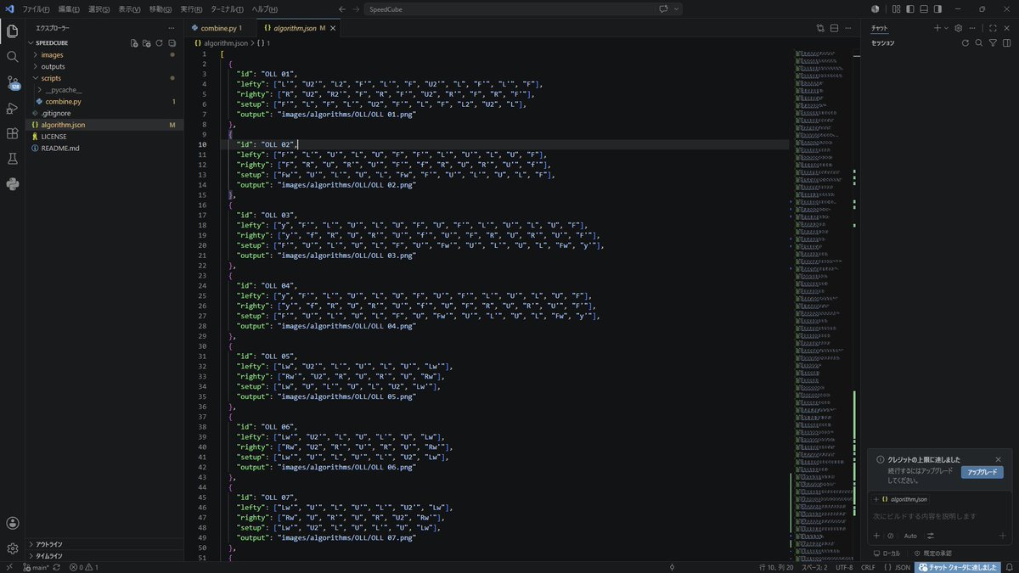Dismiss the credit limit notification

998,459
